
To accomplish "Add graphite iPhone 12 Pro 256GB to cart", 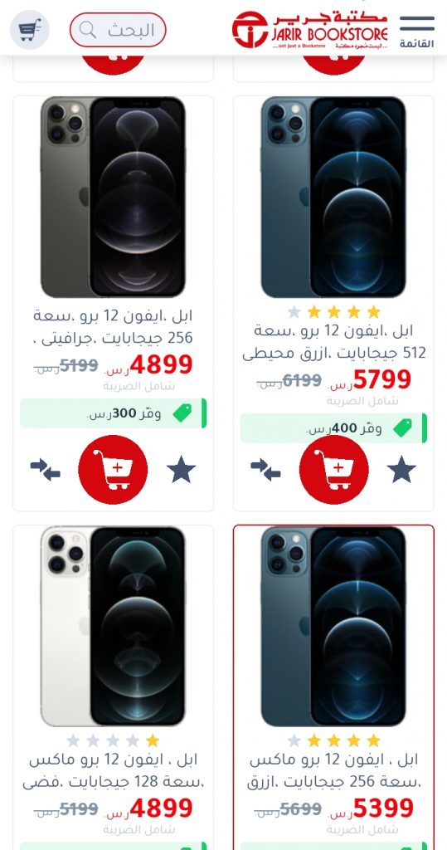I will click(x=113, y=470).
